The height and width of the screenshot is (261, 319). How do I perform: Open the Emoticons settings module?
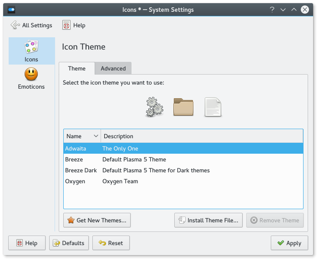pos(31,79)
